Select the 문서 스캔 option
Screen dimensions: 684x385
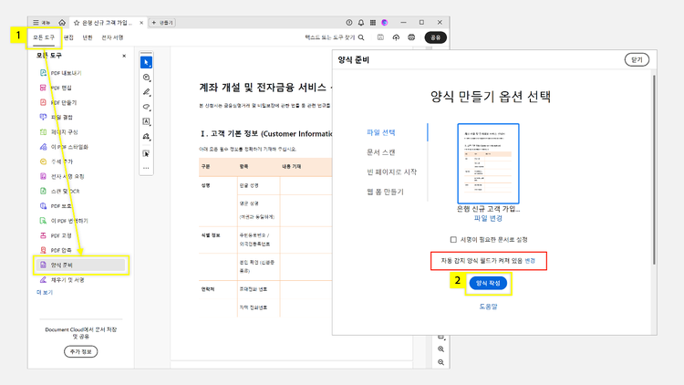point(381,152)
